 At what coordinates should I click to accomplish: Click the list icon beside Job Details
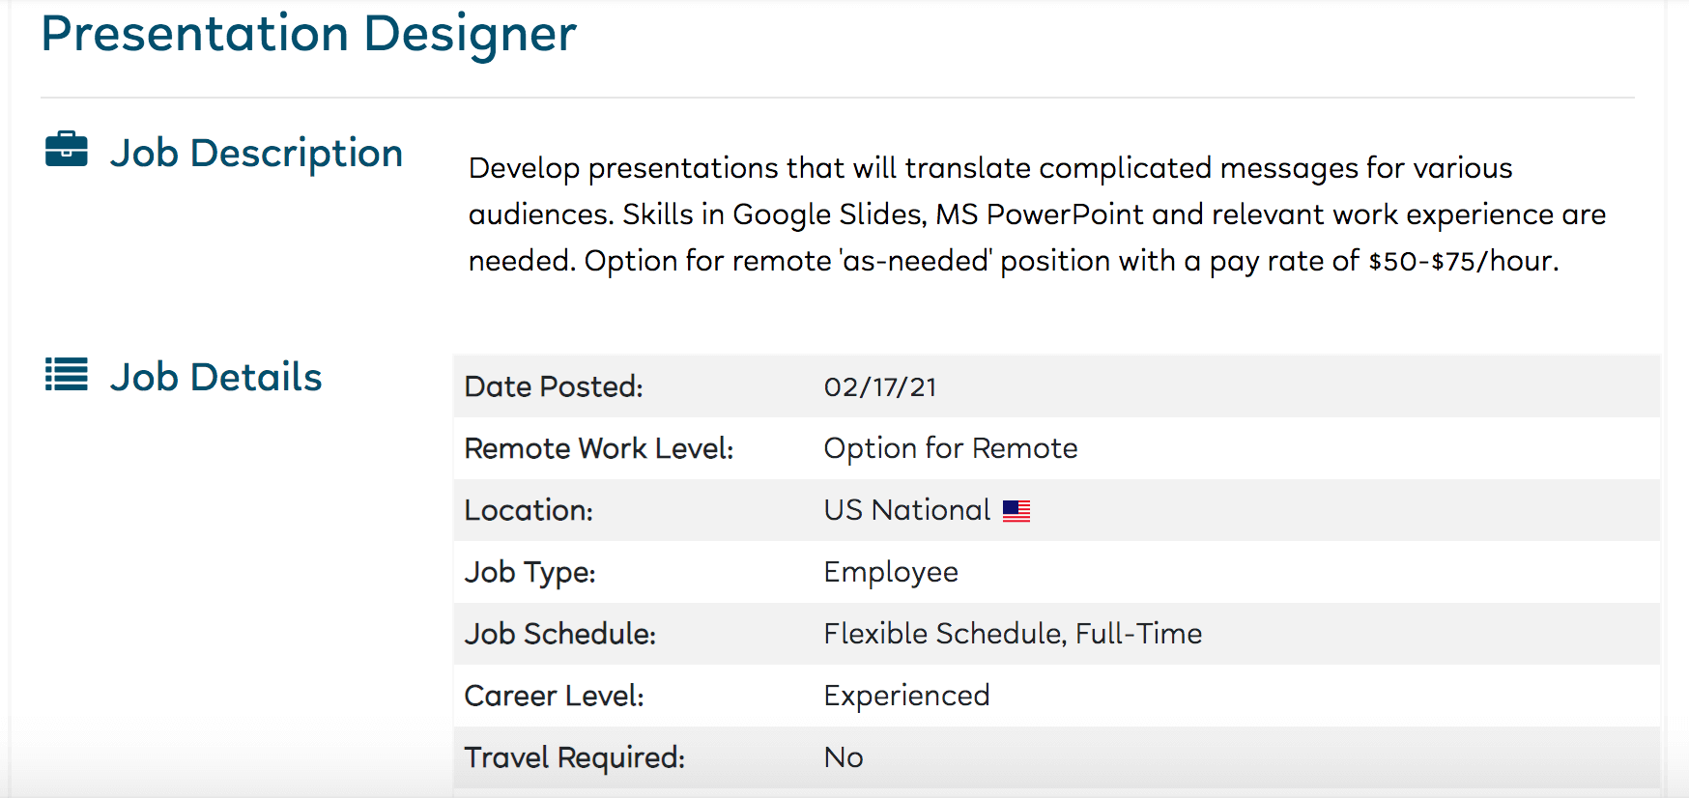pos(67,375)
